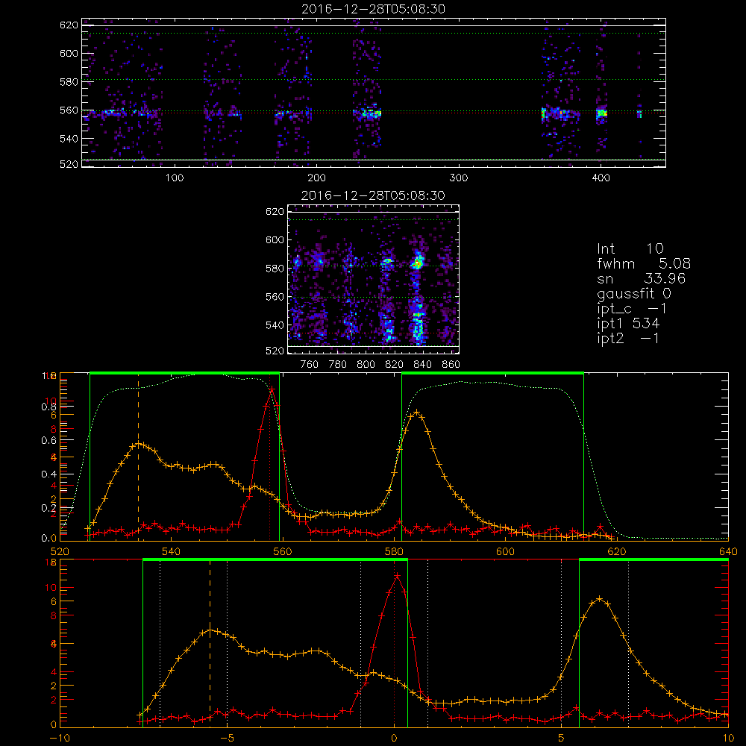Click y-axis label 540 of the wide top image
The width and height of the screenshot is (746, 746).
coord(69,139)
